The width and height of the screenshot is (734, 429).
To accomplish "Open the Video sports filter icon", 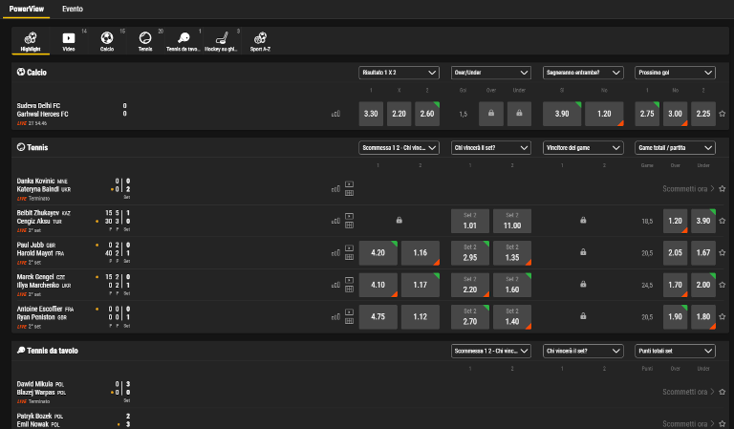I will click(69, 40).
